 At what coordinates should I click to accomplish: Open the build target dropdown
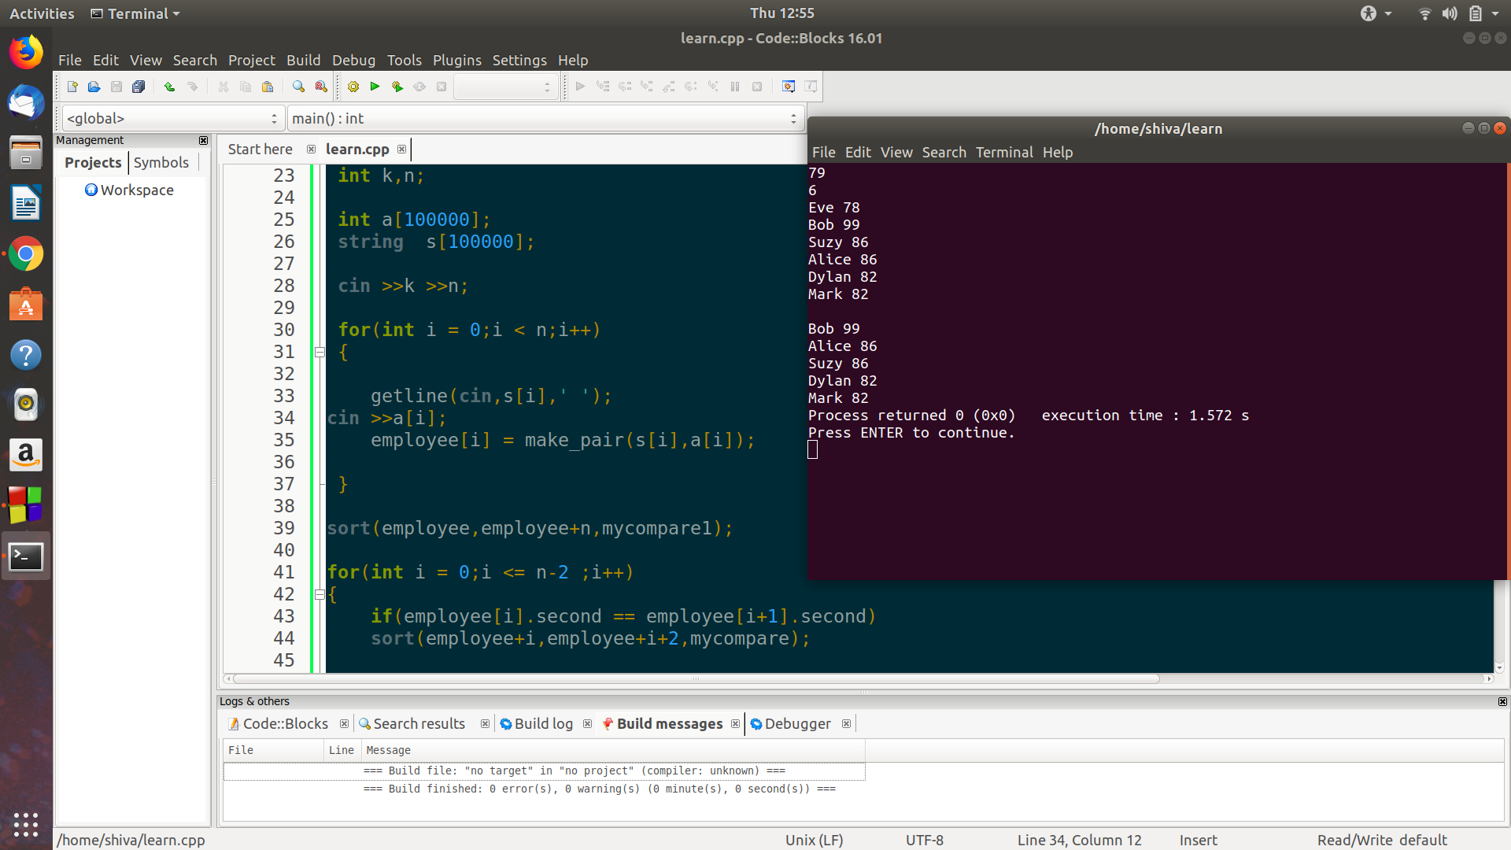(506, 87)
